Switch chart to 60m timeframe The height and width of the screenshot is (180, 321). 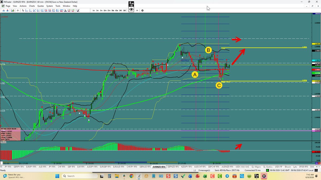coord(117,10)
